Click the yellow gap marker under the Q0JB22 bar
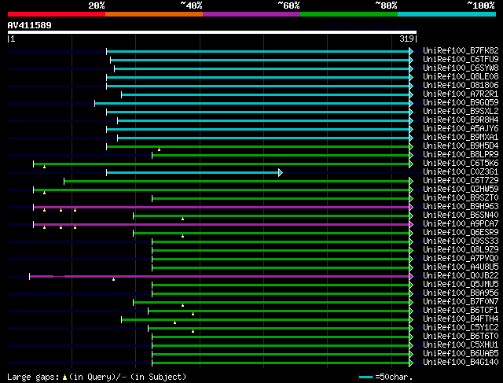Viewport: 503px width, 383px height. point(113,280)
